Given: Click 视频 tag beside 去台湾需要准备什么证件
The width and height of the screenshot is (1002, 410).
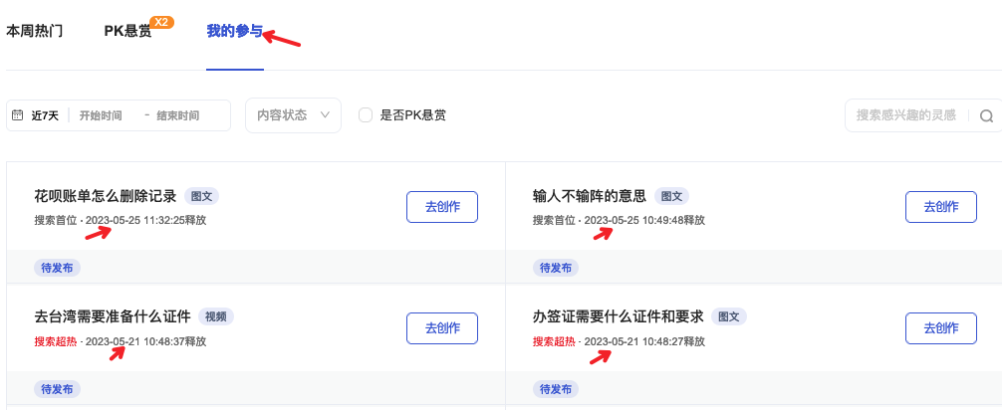Looking at the screenshot, I should [215, 316].
